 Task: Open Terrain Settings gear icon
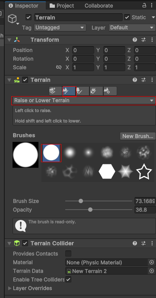tap(110, 91)
